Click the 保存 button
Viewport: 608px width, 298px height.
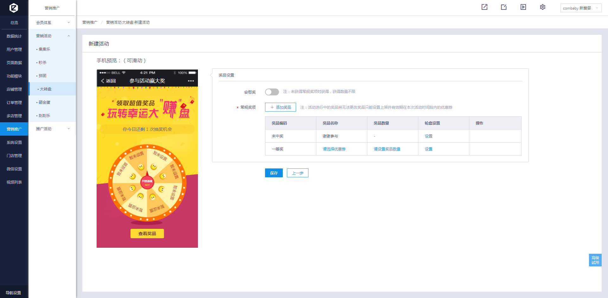pos(274,173)
